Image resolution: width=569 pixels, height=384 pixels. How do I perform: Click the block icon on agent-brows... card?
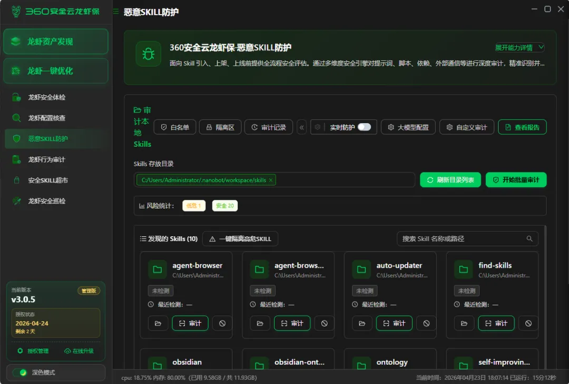click(x=324, y=323)
